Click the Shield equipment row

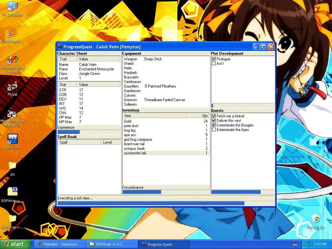click(166, 64)
